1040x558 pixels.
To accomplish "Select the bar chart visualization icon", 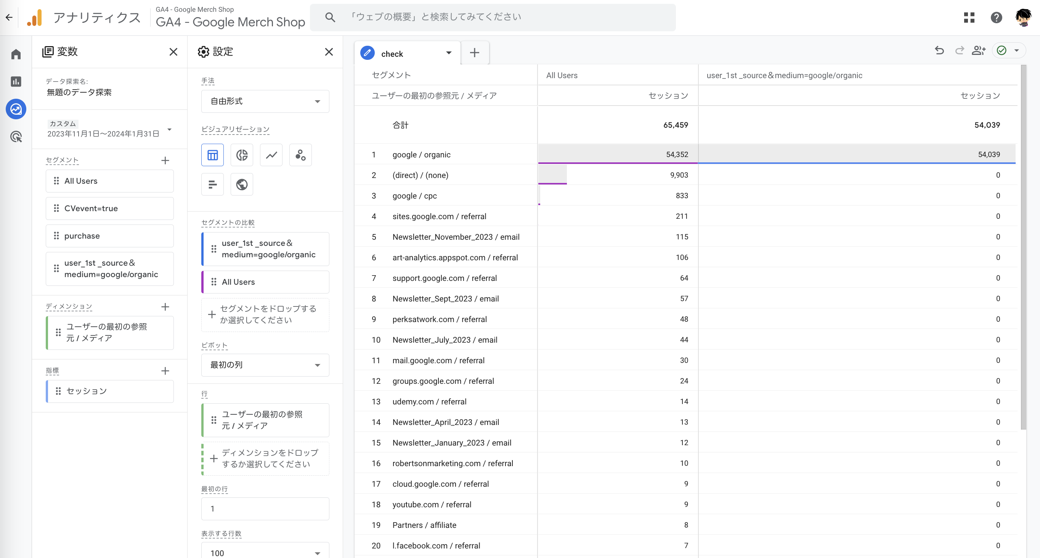I will click(212, 184).
